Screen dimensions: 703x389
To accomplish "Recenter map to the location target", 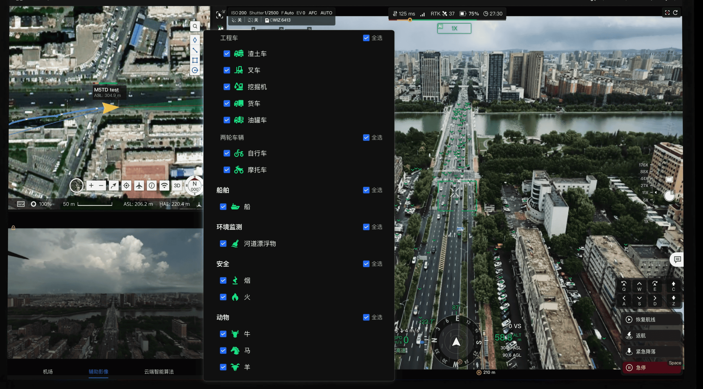I will pos(126,185).
